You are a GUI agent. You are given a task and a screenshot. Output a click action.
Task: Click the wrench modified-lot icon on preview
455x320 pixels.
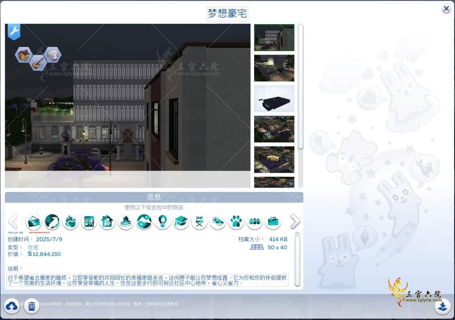coord(13,31)
